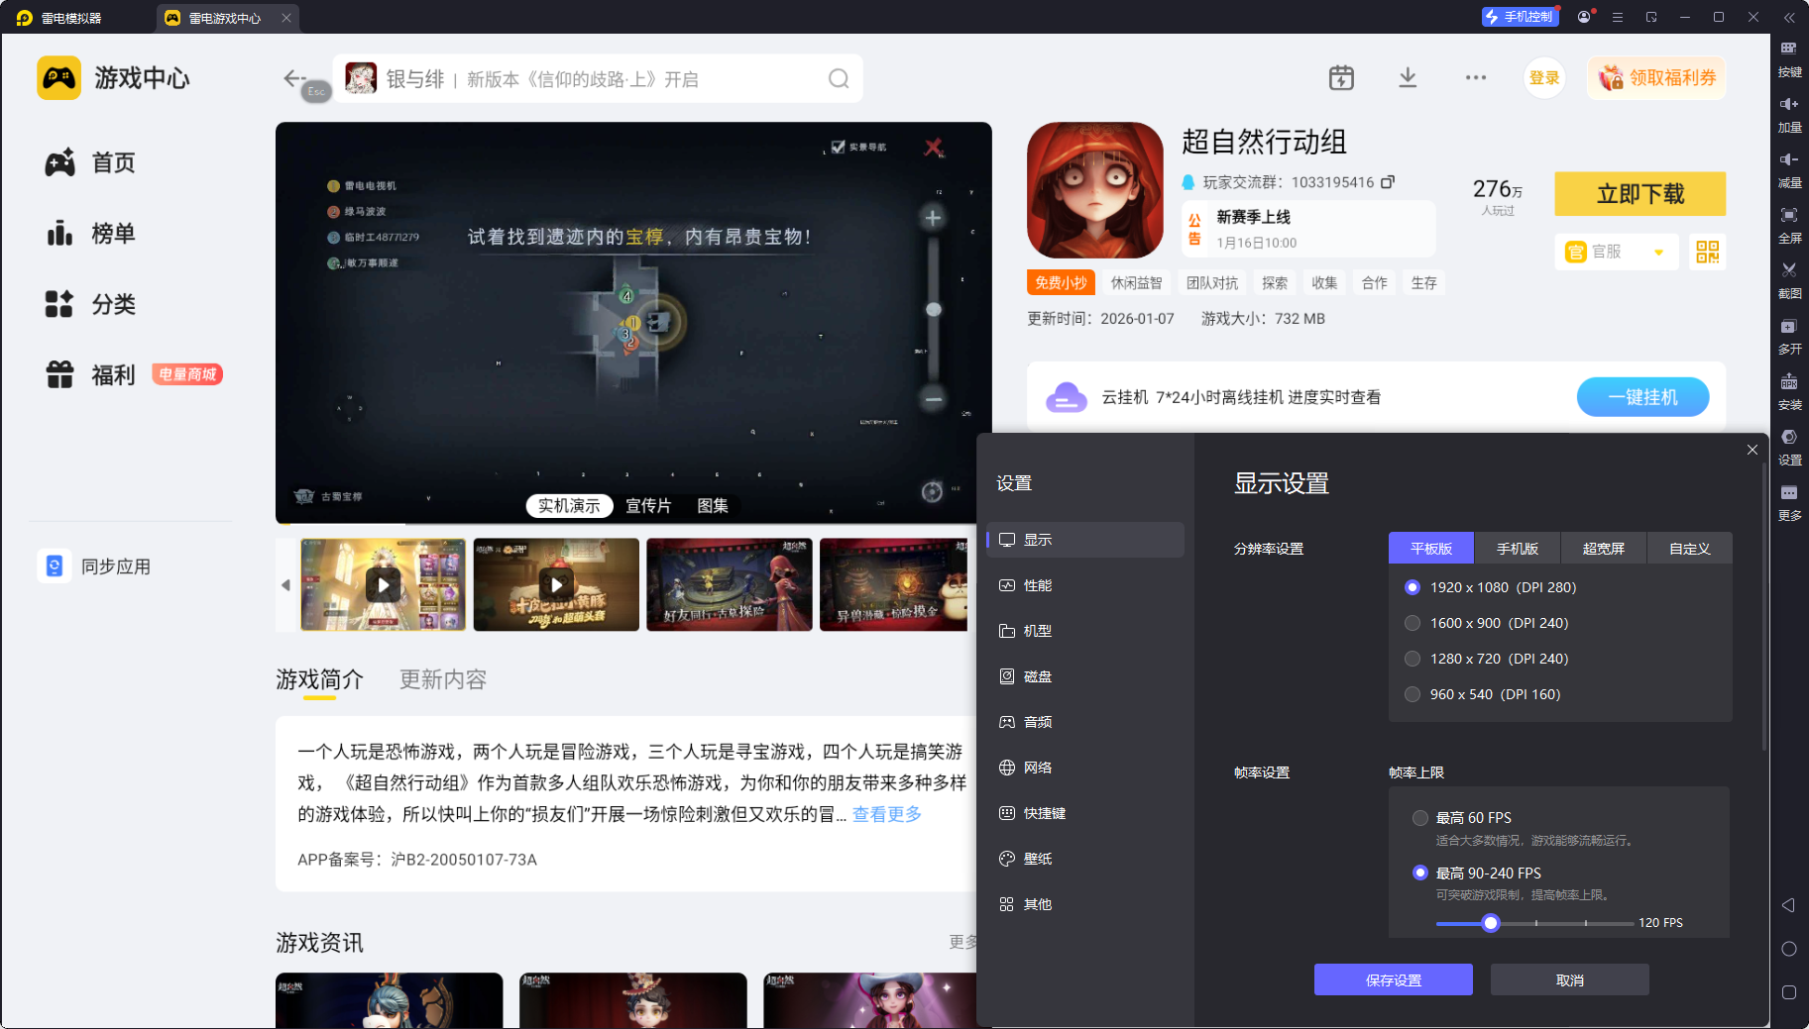Copy the player group number 1033195416

1388,181
